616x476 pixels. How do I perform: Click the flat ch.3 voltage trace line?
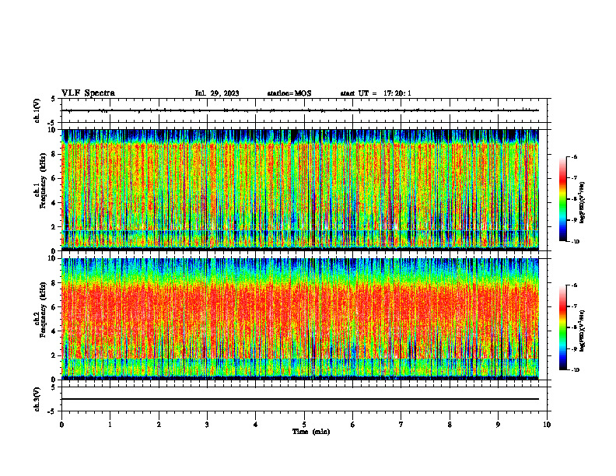(x=300, y=399)
